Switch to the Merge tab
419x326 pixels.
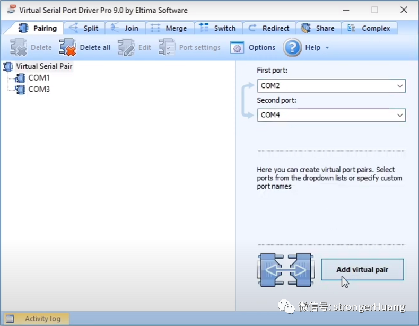(x=170, y=28)
